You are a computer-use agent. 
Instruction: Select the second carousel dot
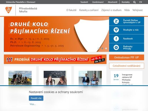pyautogui.click(x=102, y=48)
